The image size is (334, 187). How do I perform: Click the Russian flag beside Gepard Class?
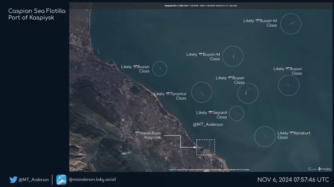coord(210,113)
